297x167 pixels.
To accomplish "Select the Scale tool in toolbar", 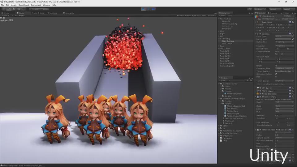I will point(19,9).
